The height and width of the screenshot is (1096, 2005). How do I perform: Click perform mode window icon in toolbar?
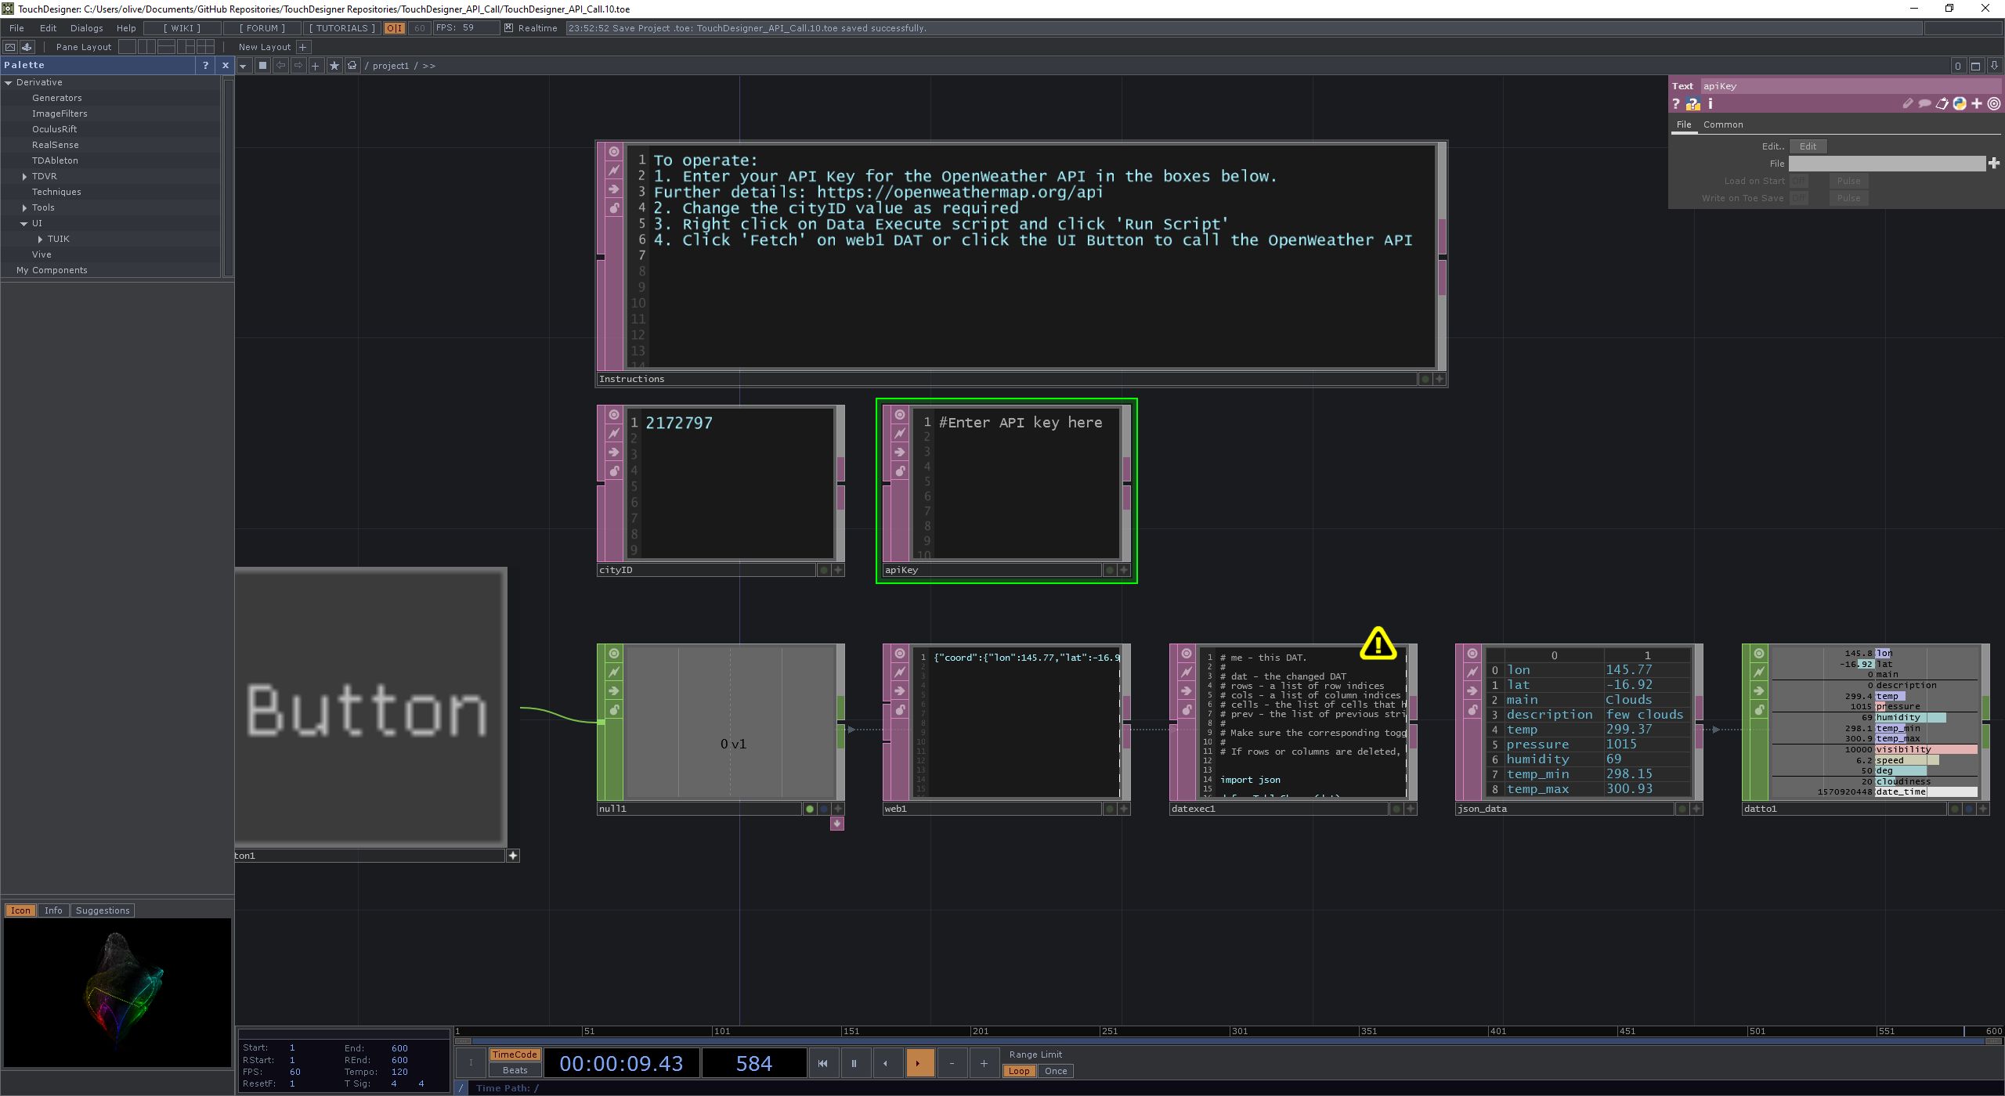[10, 47]
